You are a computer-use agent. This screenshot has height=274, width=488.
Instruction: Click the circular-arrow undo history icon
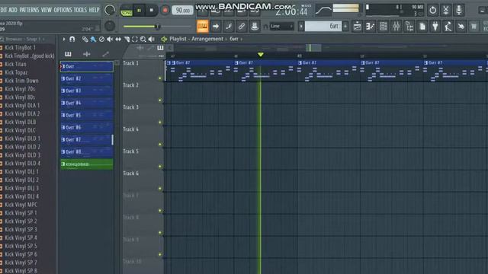tap(432, 10)
